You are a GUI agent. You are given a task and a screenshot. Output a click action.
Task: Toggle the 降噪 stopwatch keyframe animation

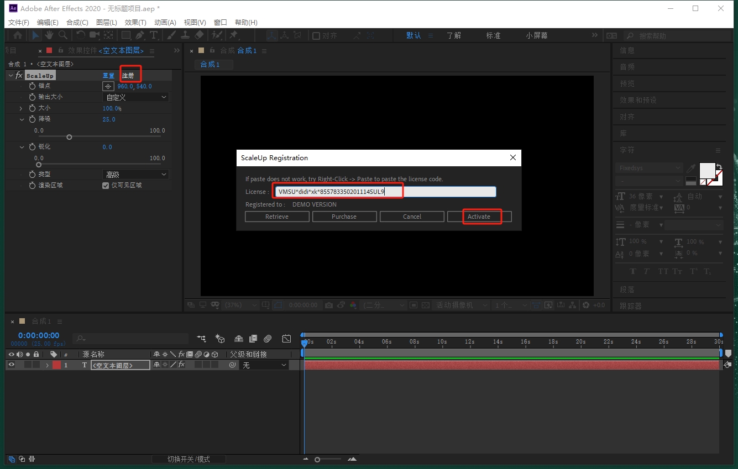(32, 119)
